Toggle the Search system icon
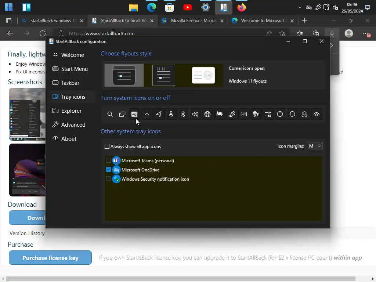The width and height of the screenshot is (376, 282). (x=110, y=114)
